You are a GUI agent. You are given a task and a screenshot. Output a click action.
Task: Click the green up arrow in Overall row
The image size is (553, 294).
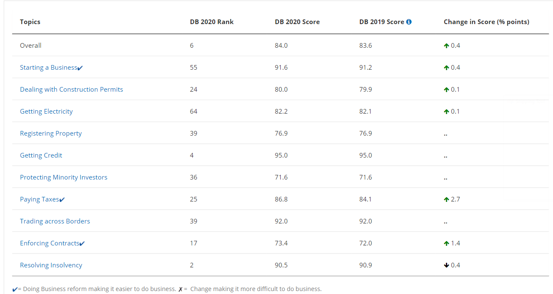pos(446,46)
